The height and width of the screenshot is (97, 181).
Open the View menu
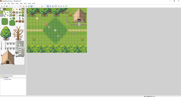point(9,3)
